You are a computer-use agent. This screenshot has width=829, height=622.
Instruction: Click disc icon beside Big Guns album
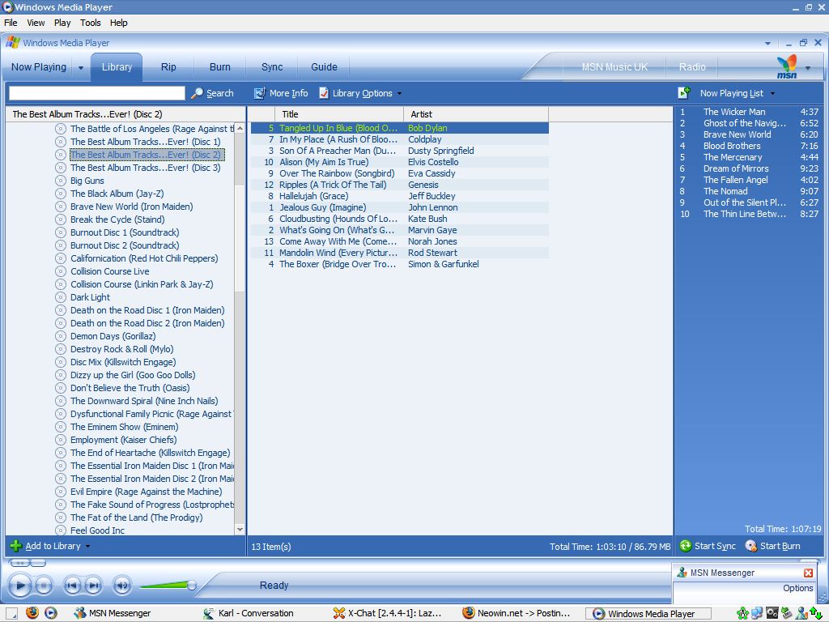[x=61, y=181]
